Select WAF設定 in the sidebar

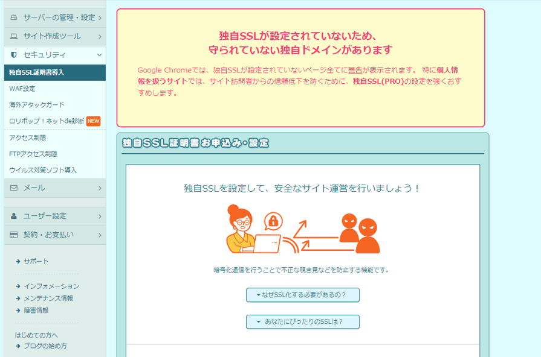pyautogui.click(x=24, y=88)
